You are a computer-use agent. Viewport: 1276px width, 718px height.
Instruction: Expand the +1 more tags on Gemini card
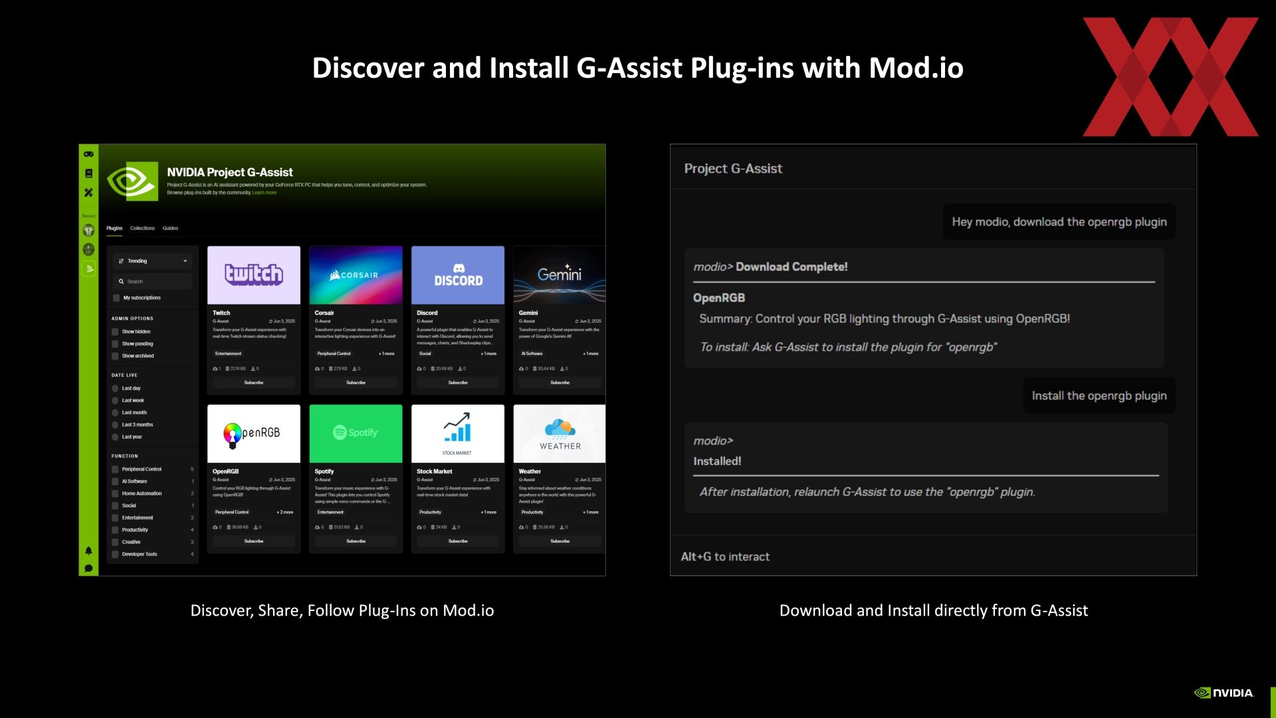click(x=591, y=354)
